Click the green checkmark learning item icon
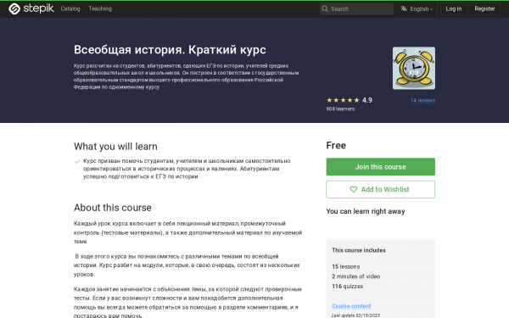Image resolution: width=509 pixels, height=318 pixels. [77, 161]
